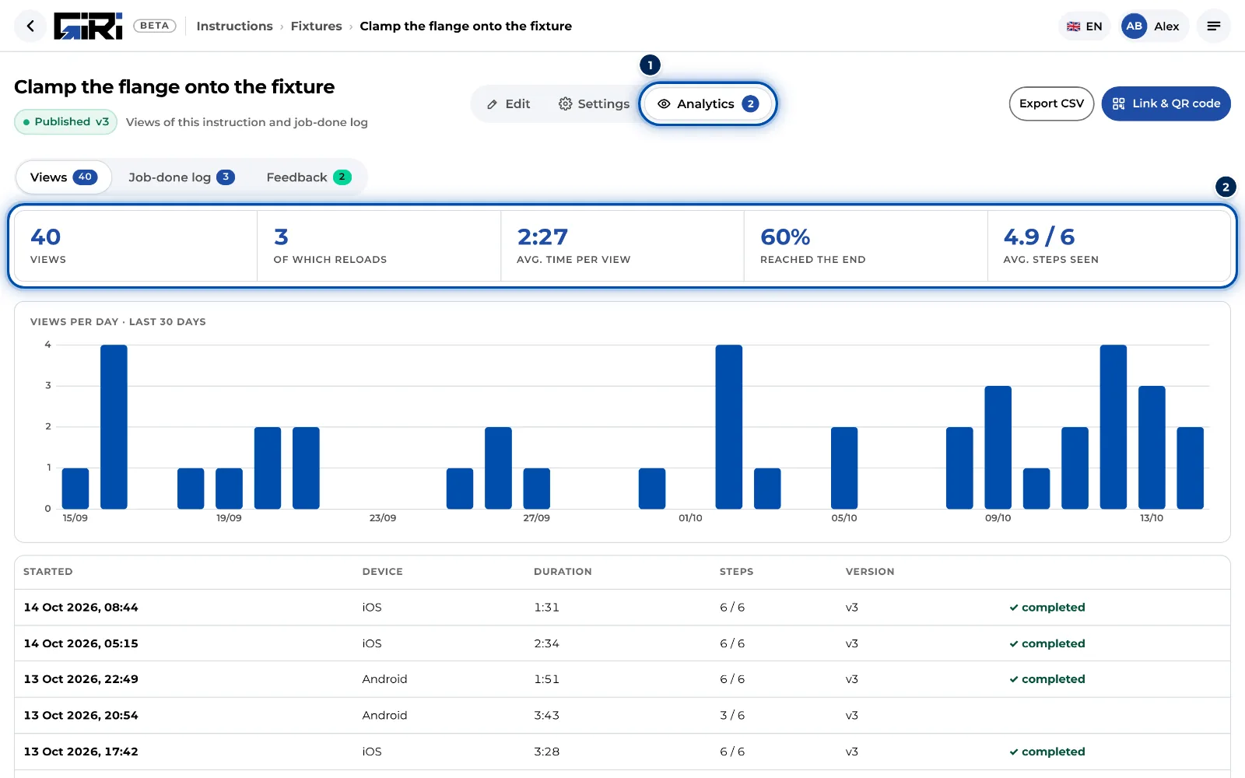Select row 13 Oct 2026, 20:54

(622, 716)
